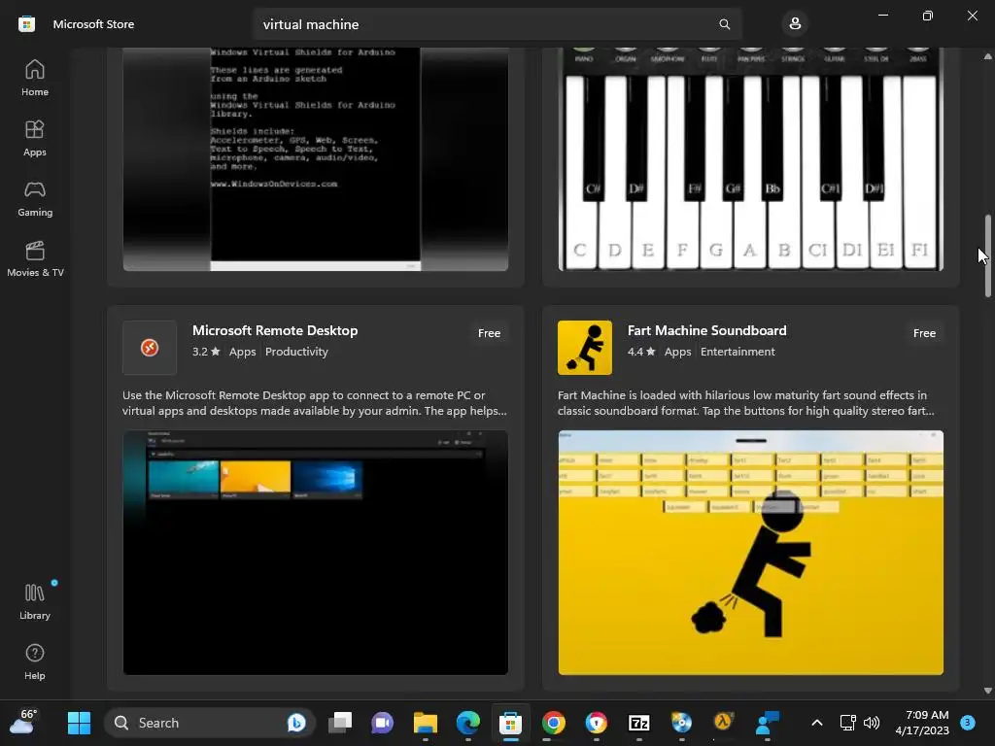
Task: Go to Apps section in sidebar
Action: point(35,138)
